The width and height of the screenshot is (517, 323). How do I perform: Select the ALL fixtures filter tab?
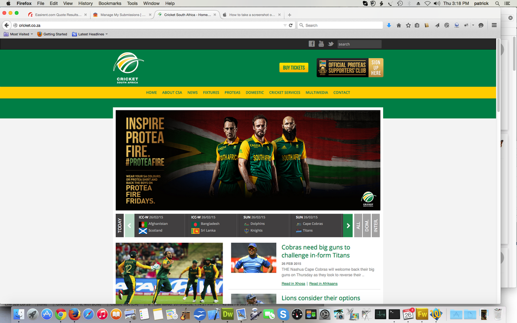tap(358, 226)
